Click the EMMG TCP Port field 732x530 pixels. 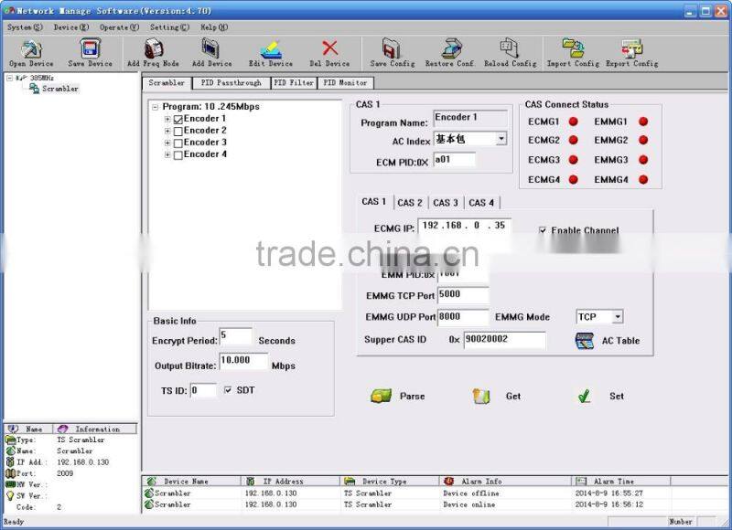point(463,294)
